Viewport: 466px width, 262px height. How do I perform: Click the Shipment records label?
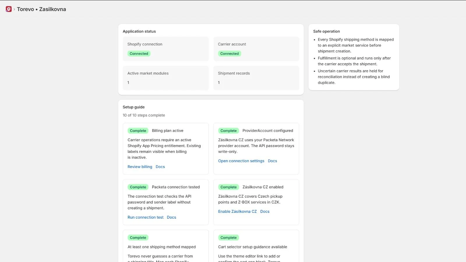pos(234,73)
